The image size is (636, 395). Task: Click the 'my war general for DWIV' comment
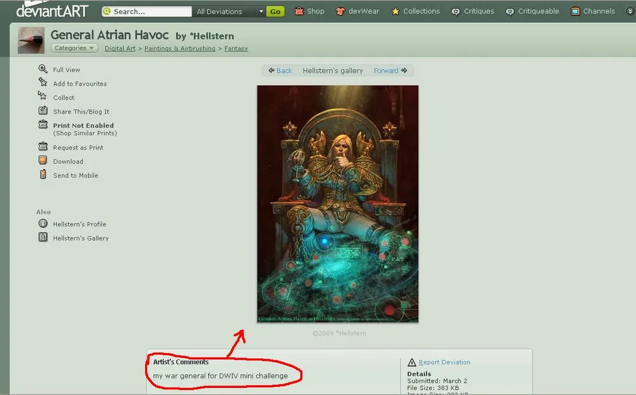220,376
